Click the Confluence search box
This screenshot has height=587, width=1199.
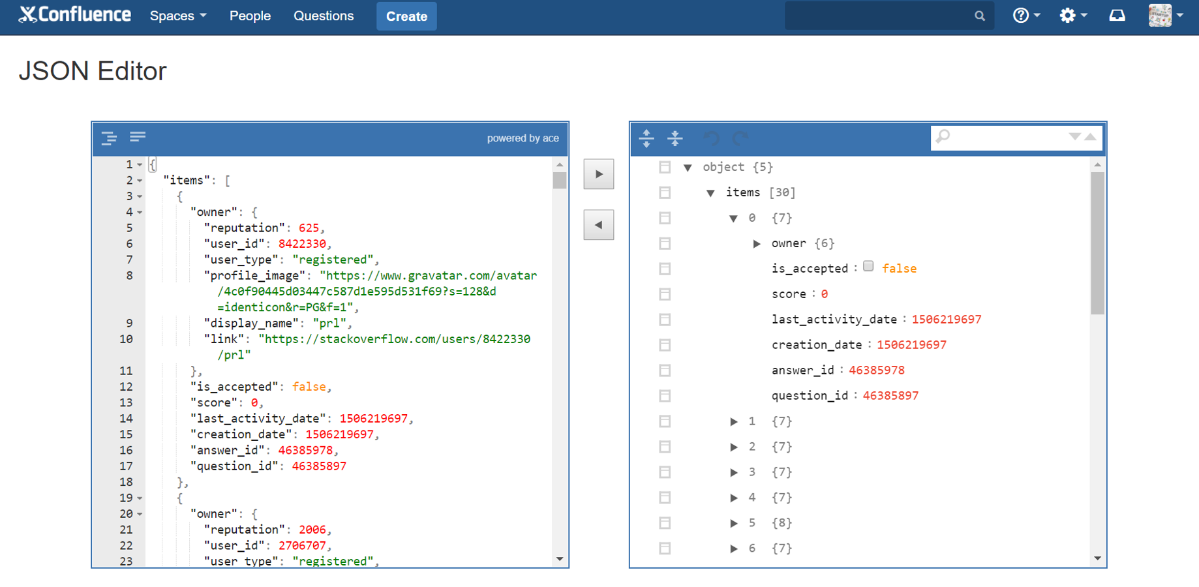[x=889, y=16]
